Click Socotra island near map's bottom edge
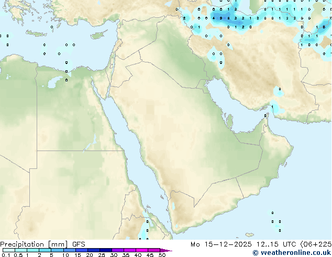 point(250,235)
